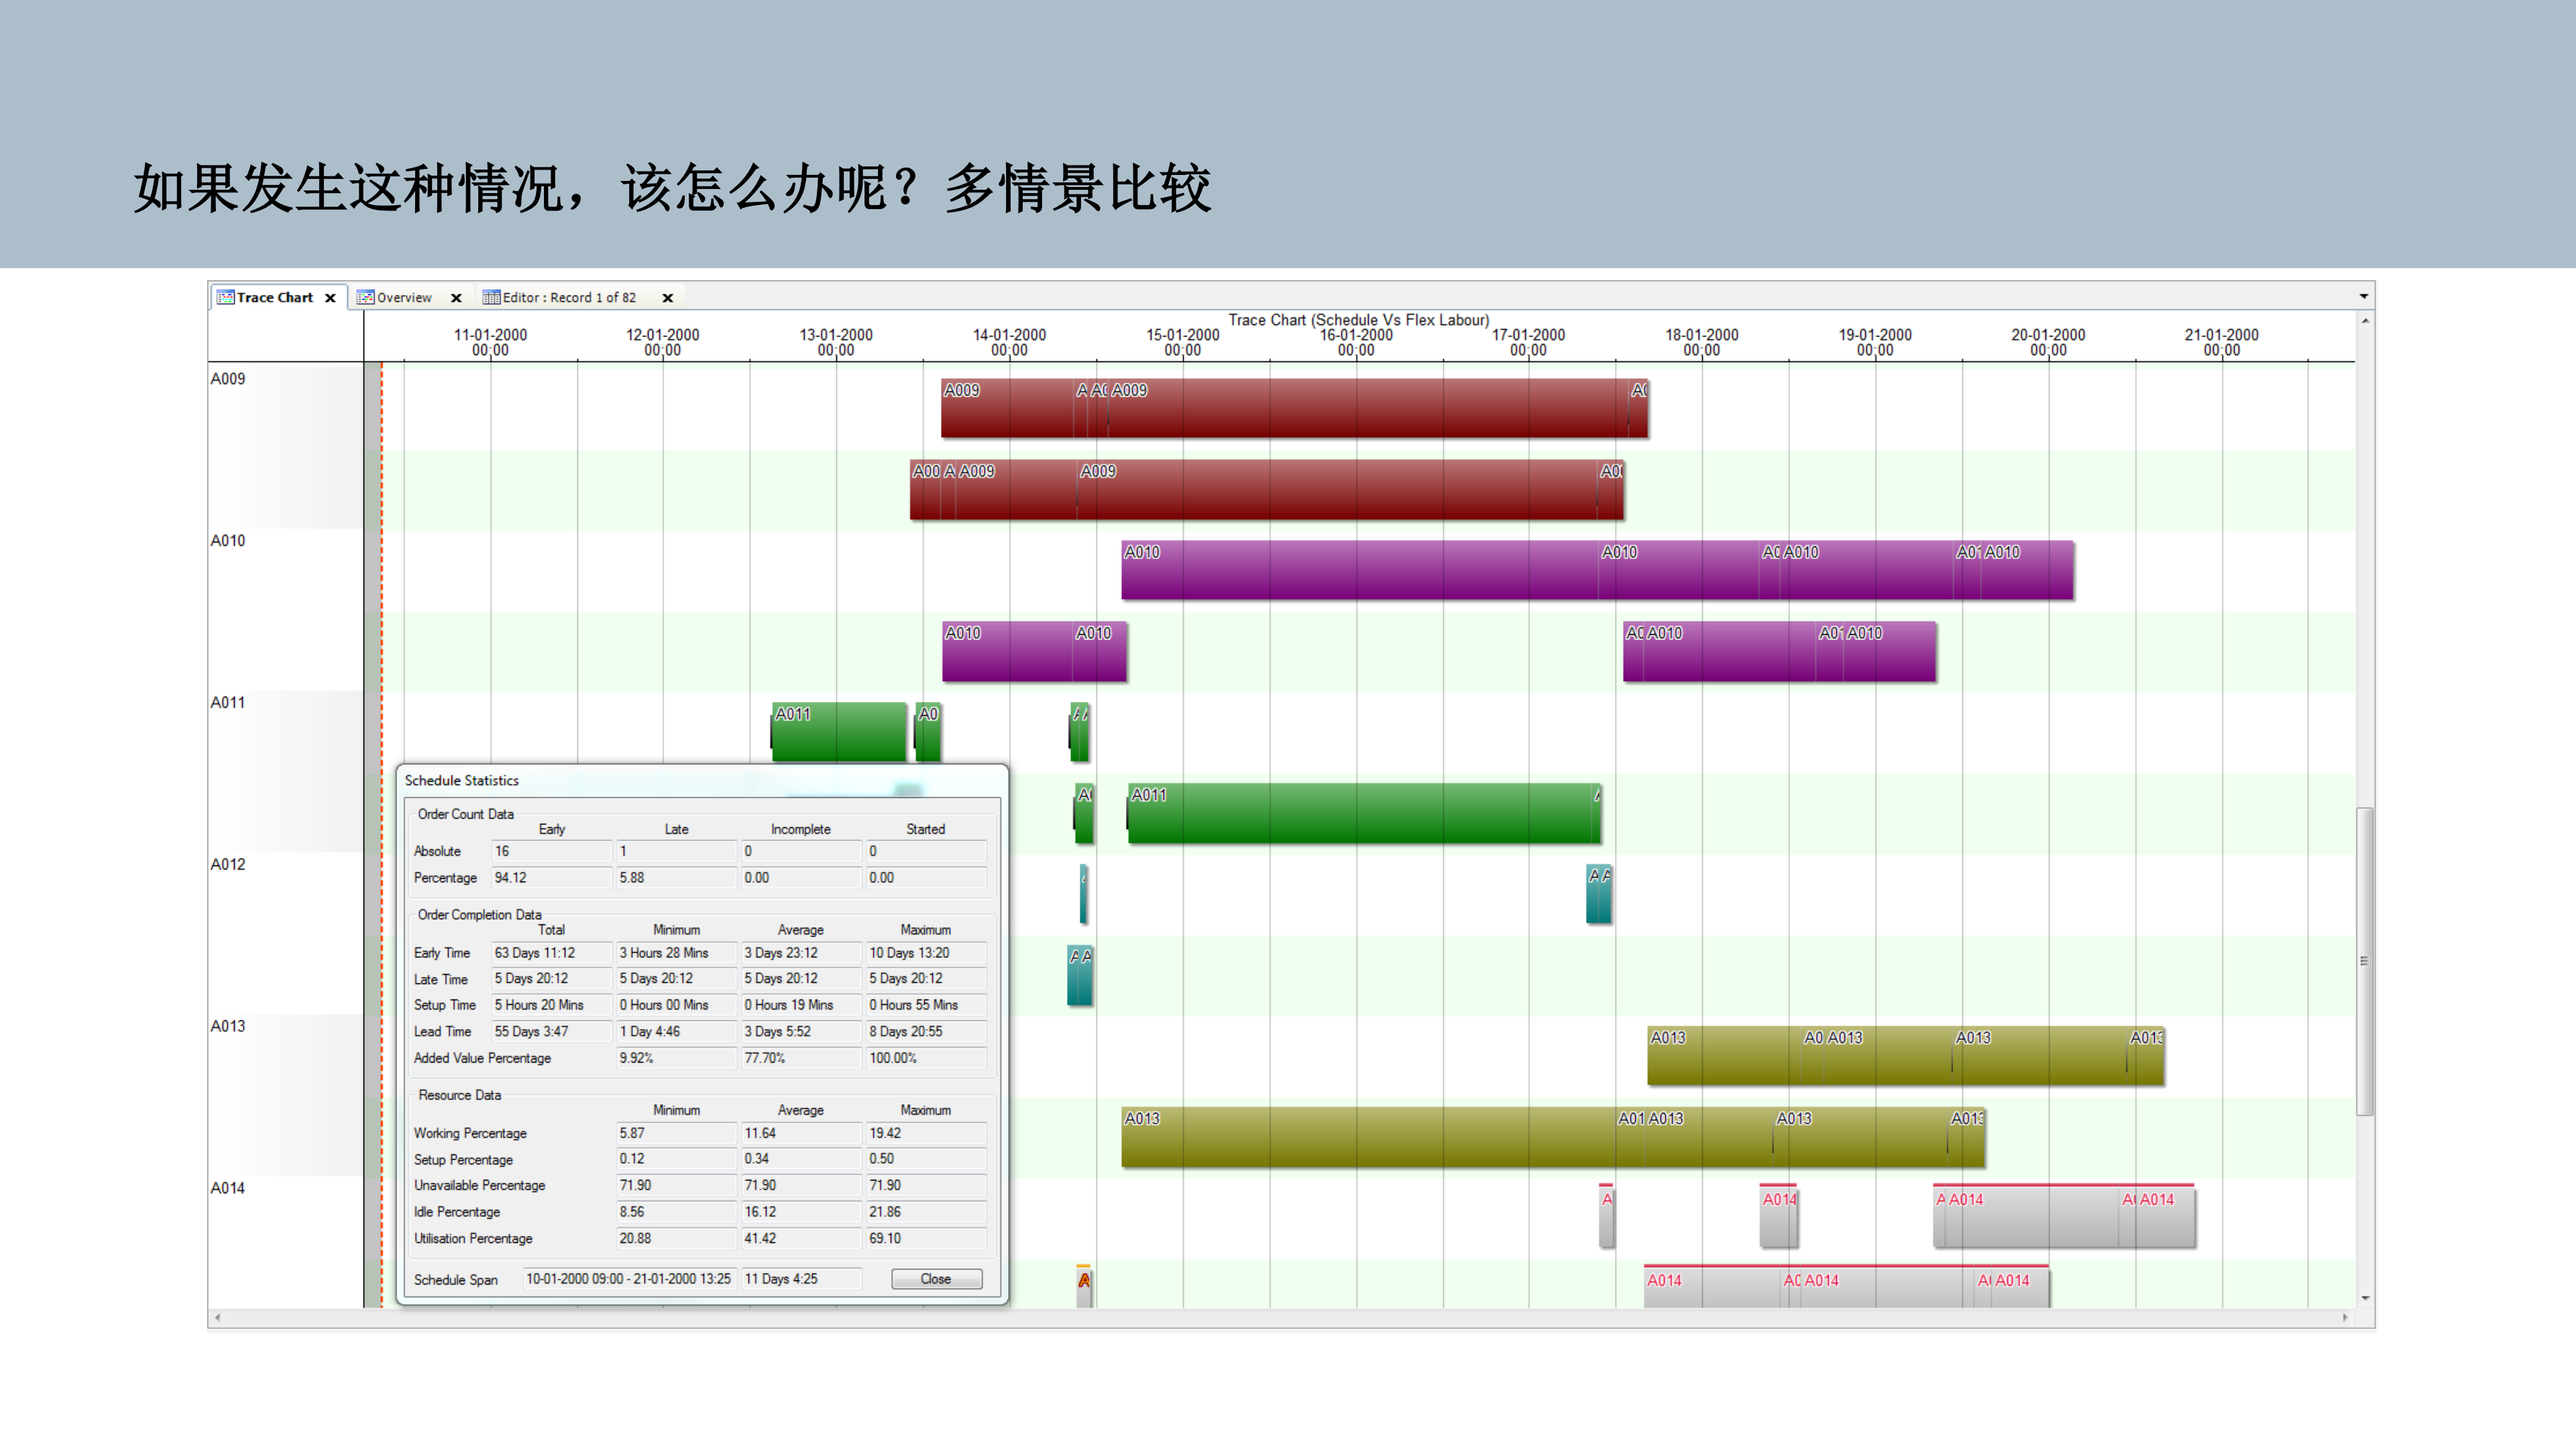Click Utilisation Percentage maximum 69.10
2576x1448 pixels.
click(926, 1238)
